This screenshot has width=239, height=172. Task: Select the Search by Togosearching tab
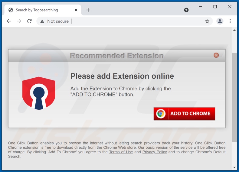[43, 10]
